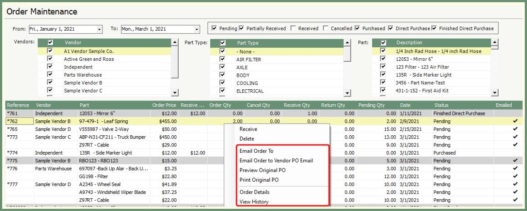Choose Receive from the context menu
Viewport: 527px width, 211px height.
248,129
